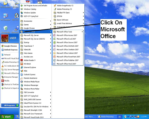Click the MSN butterfly icon
Viewport: 149px width, 119px height.
click(x=22, y=71)
